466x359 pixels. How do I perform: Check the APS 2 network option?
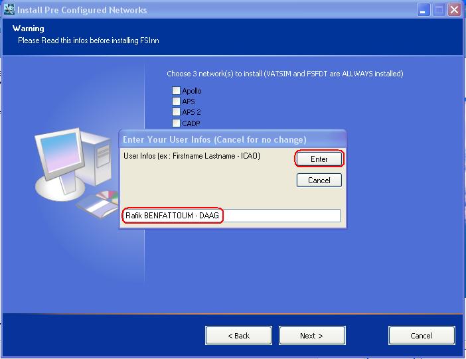click(176, 112)
